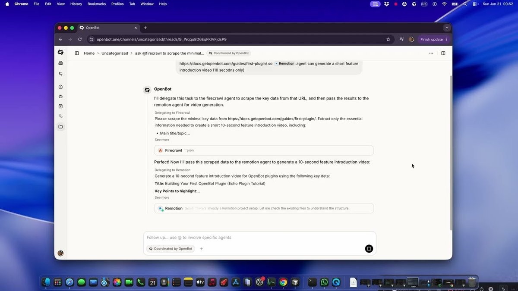This screenshot has height=291, width=518.
Task: Open a new tab with the plus
Action: click(x=145, y=28)
